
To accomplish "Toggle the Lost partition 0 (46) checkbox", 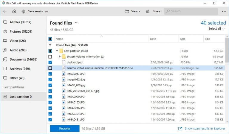I will click(x=50, y=51).
